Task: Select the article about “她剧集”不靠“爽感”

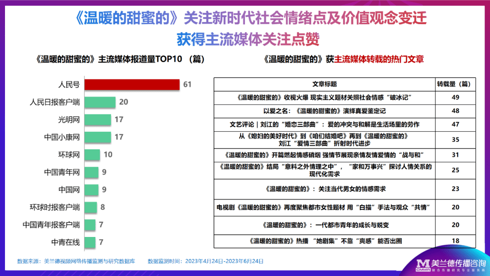Action: pyautogui.click(x=324, y=241)
